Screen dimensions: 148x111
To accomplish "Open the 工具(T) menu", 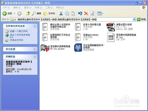I will click(49, 7).
